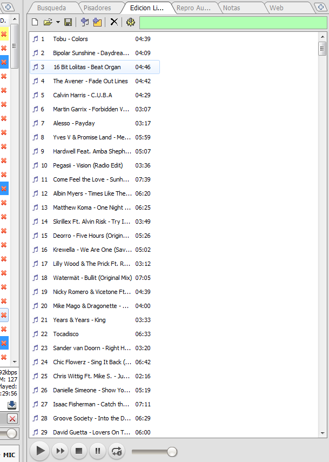
Task: Add audio file with plus note icon
Action: click(x=85, y=22)
